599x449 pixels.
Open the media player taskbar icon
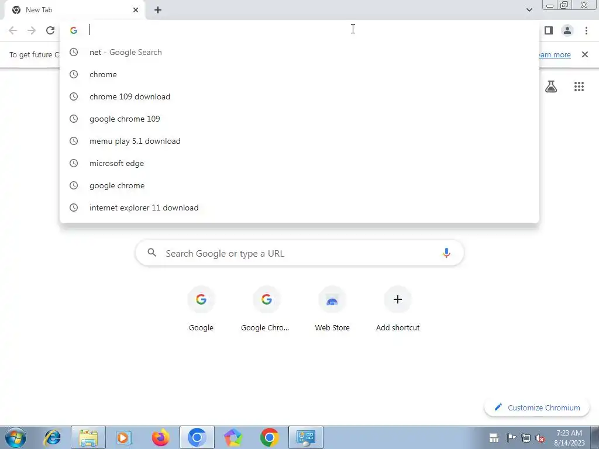[124, 437]
